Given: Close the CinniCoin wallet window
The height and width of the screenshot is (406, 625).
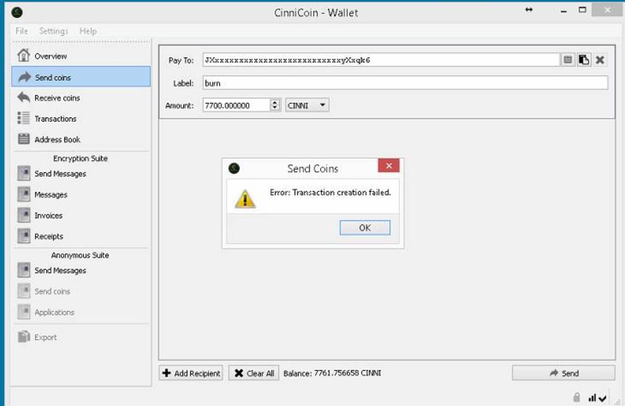Looking at the screenshot, I should 607,10.
